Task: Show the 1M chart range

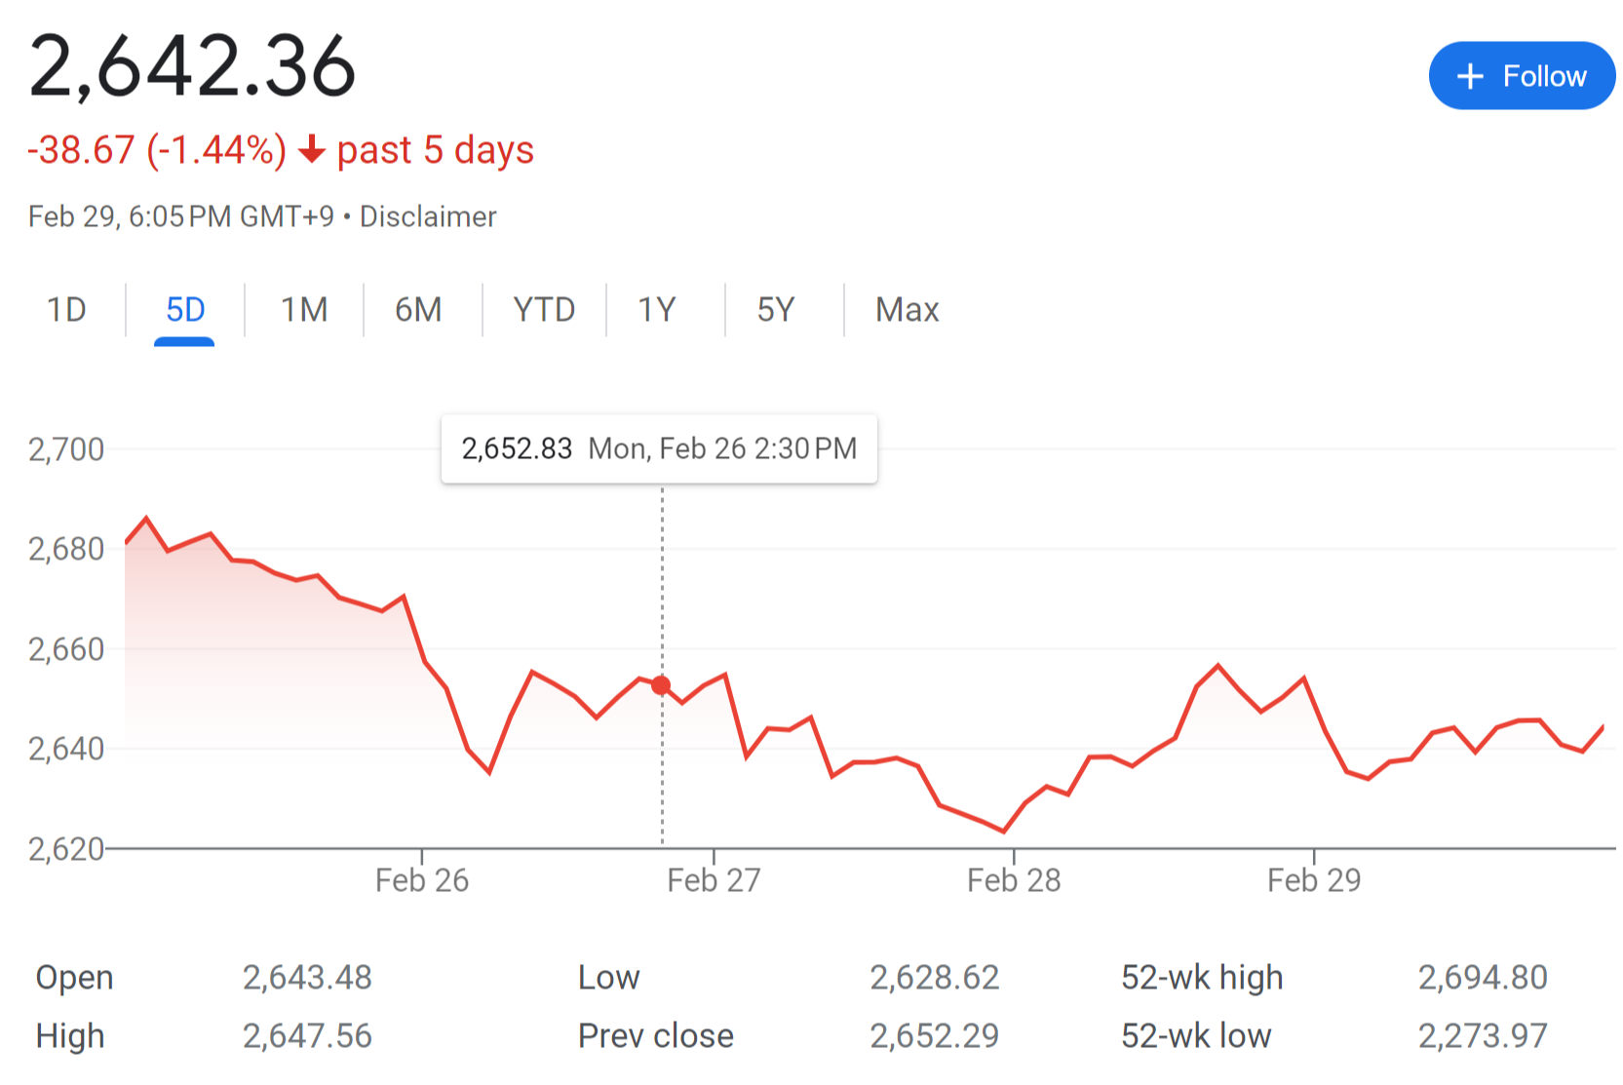Action: (x=304, y=310)
